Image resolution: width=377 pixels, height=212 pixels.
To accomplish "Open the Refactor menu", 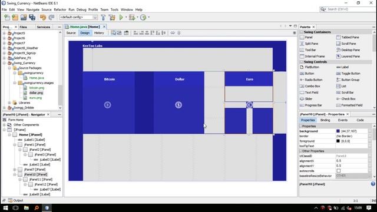I will point(60,9).
